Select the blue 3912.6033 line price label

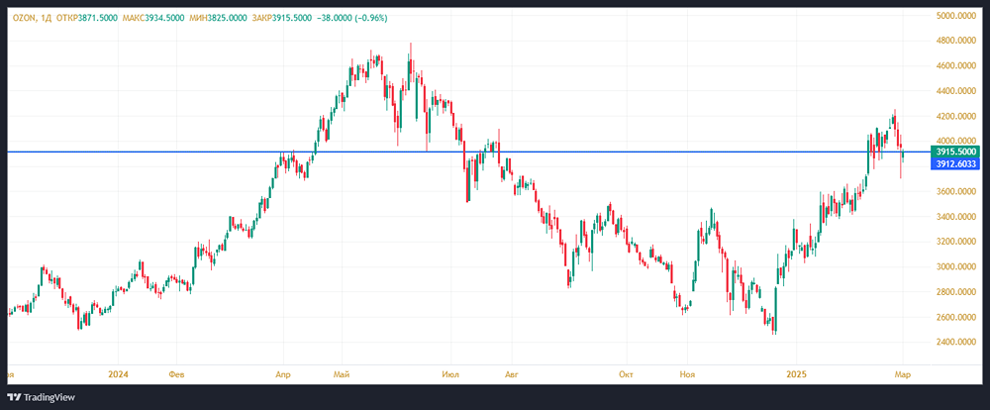[956, 163]
